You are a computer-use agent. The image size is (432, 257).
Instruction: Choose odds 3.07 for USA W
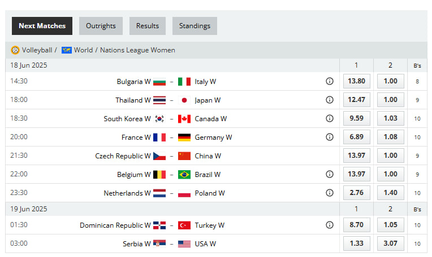[x=390, y=243]
